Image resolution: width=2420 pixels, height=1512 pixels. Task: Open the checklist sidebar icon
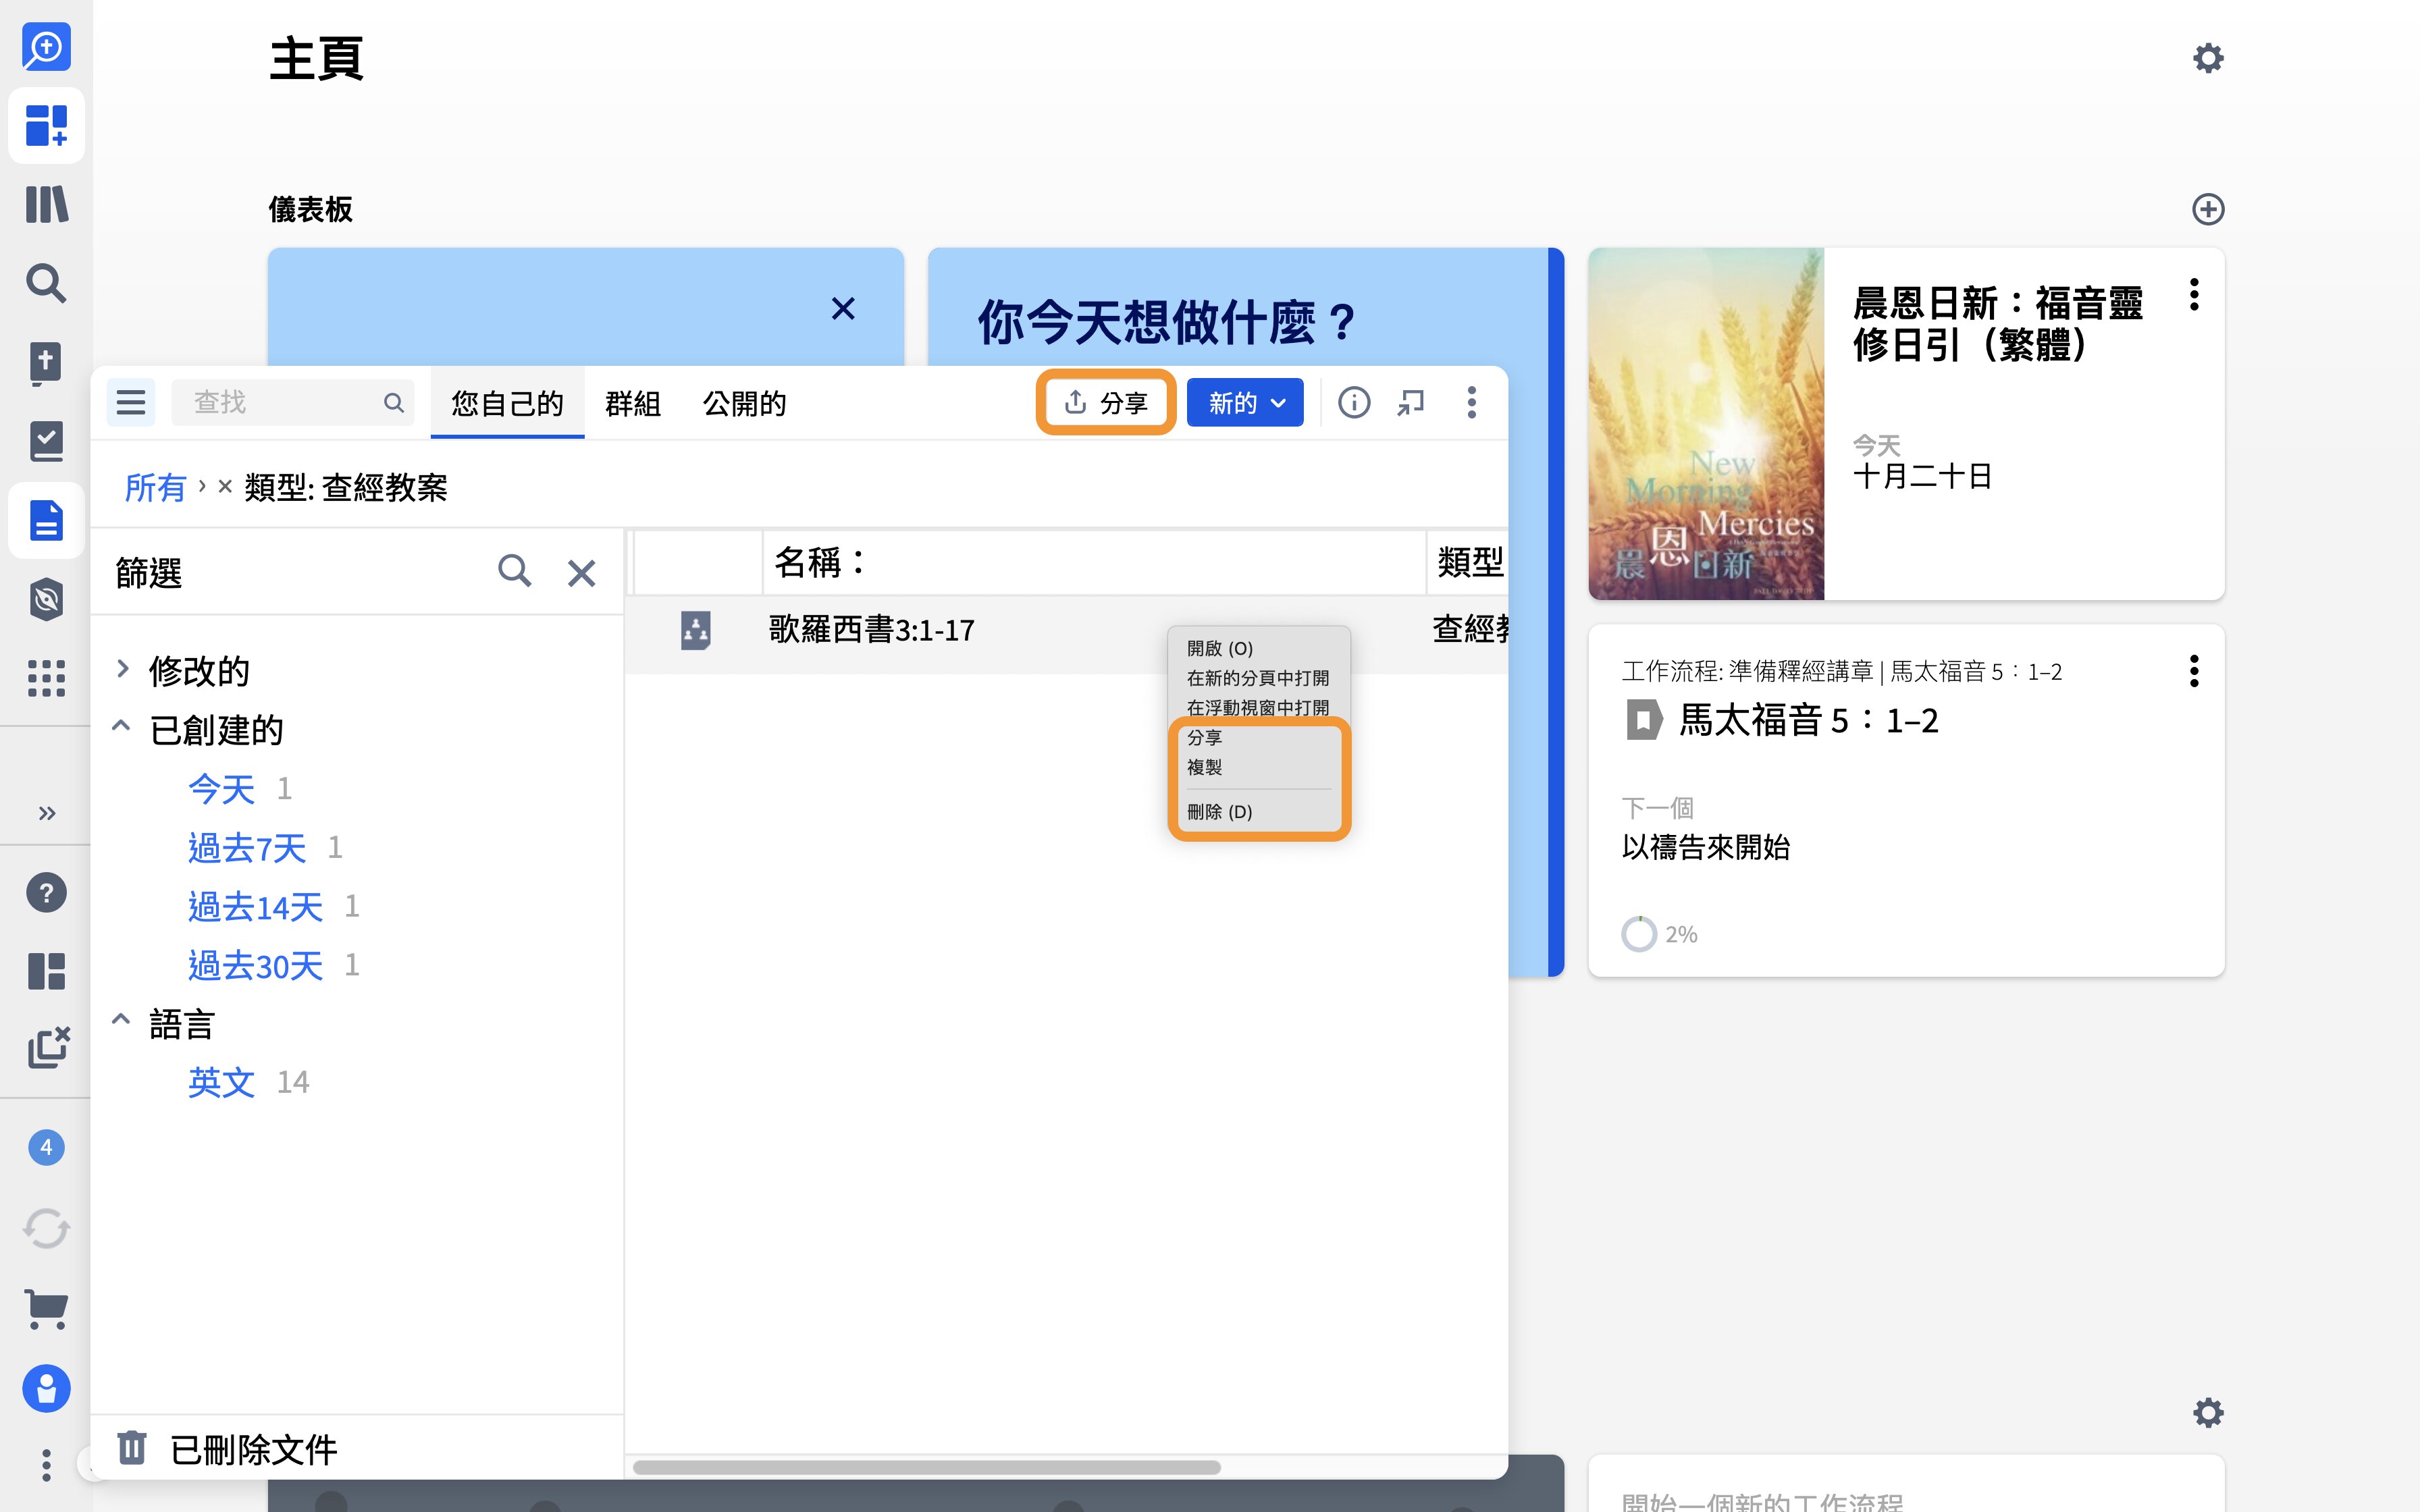pos(46,441)
